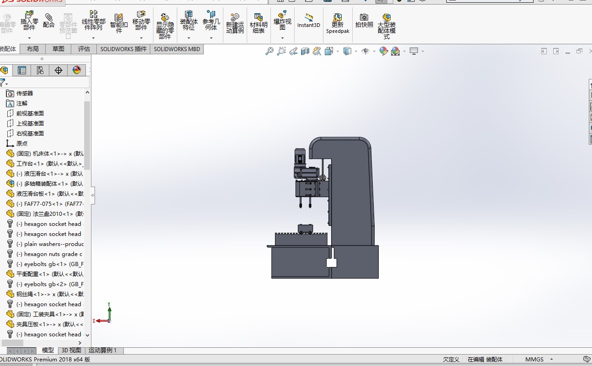
Task: Open the SOLIDWORKS 插件 tab
Action: click(x=124, y=49)
